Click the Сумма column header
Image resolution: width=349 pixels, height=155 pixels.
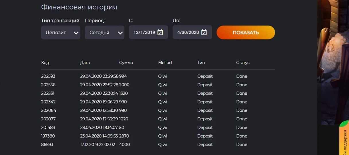126,63
